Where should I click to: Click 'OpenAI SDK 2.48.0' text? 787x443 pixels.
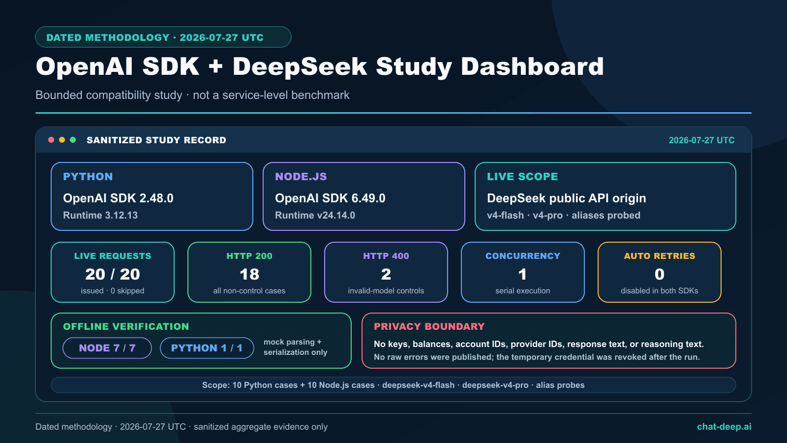coord(118,198)
